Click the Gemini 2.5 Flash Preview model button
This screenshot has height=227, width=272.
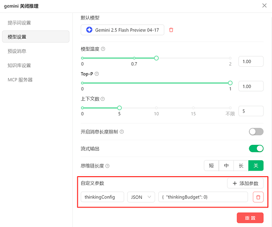(122, 30)
